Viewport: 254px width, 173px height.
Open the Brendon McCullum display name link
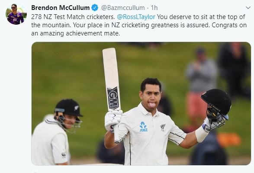click(x=60, y=8)
